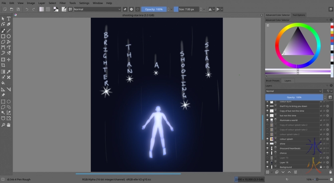Screen dimensions: 334x183
Task: Open the brush blending mode dropdown
Action: pos(97,9)
